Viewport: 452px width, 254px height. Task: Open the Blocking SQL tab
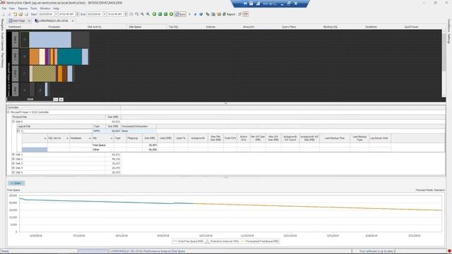(x=331, y=27)
